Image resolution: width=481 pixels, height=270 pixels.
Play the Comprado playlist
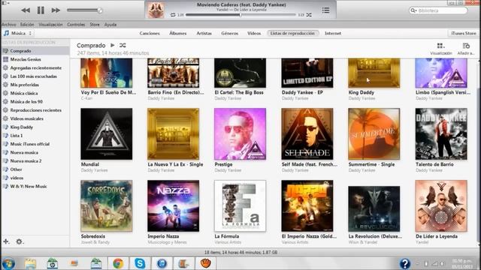coord(113,45)
